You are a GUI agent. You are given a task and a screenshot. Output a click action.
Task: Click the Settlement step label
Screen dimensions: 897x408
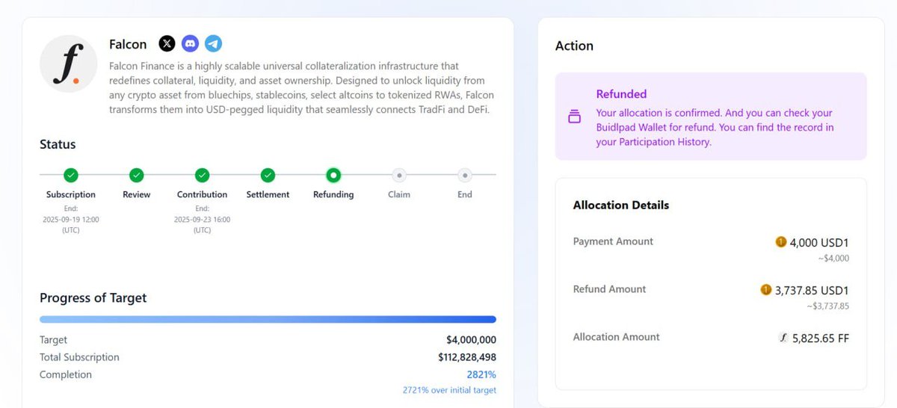pyautogui.click(x=268, y=194)
